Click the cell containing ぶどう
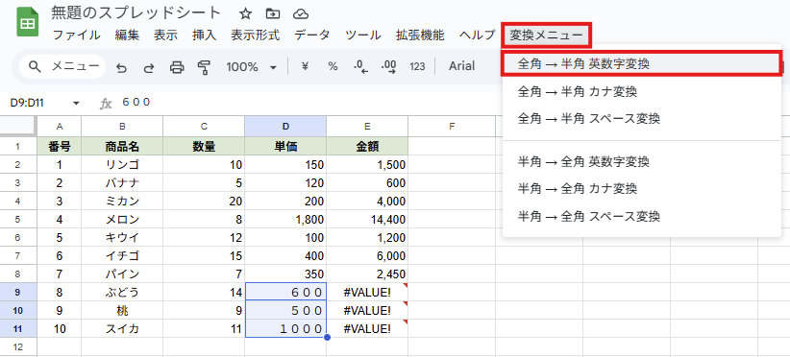 pyautogui.click(x=122, y=292)
